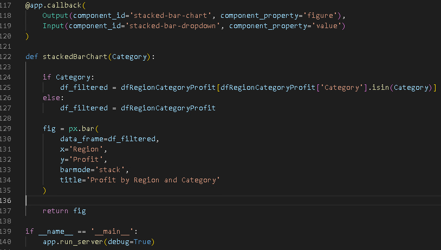The image size is (441, 250).
Task: Click line number 139 in the gutter
Action: click(x=5, y=232)
